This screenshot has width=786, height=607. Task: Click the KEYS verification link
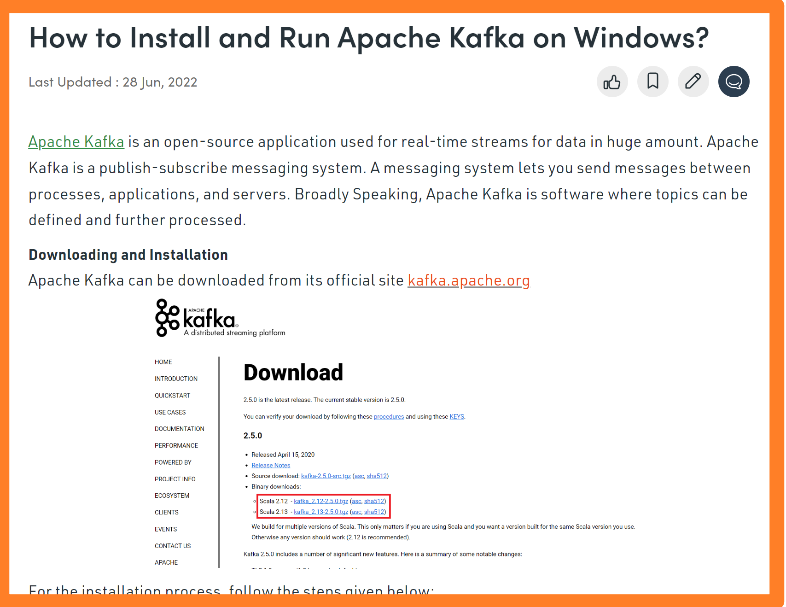456,417
